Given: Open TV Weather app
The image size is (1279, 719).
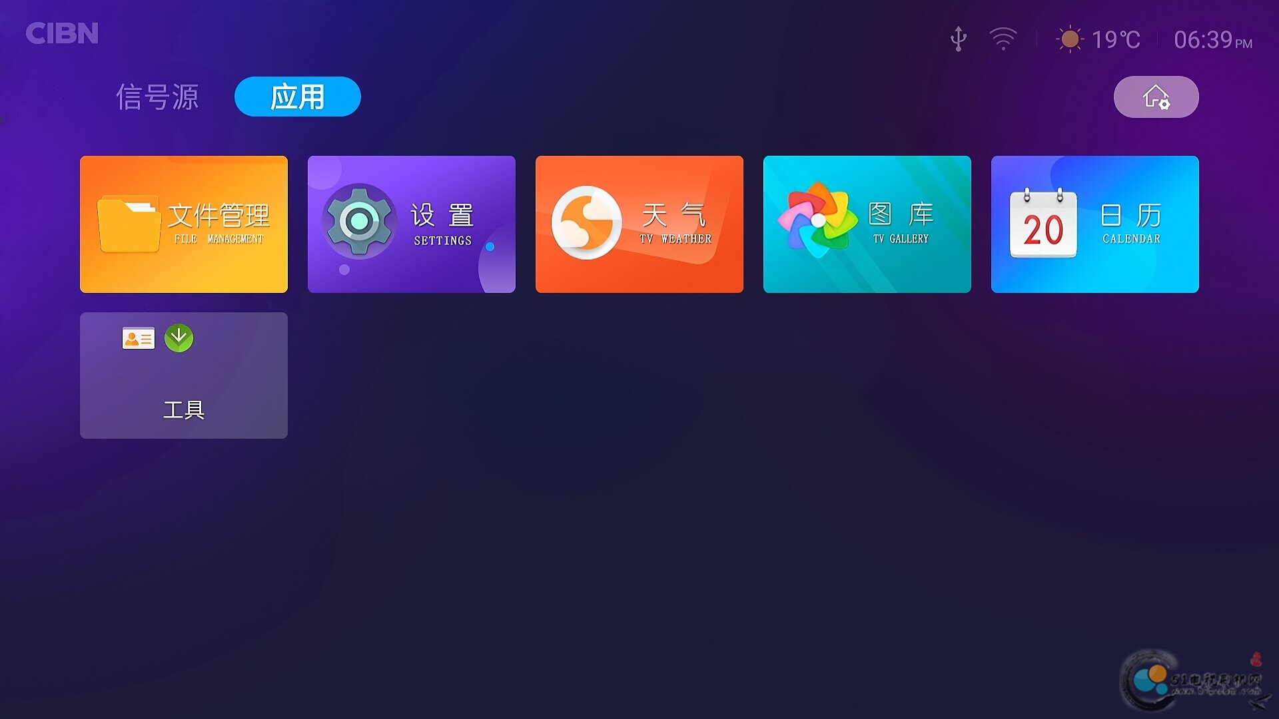Looking at the screenshot, I should click(x=639, y=224).
